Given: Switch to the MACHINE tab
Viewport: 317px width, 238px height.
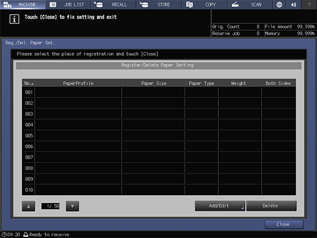Looking at the screenshot, I should (23, 4).
